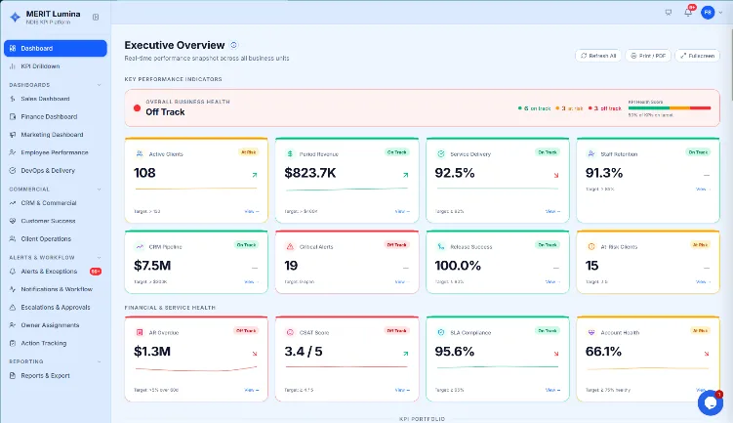This screenshot has height=423, width=733.
Task: Click View link on Active Clients card
Action: pos(252,211)
